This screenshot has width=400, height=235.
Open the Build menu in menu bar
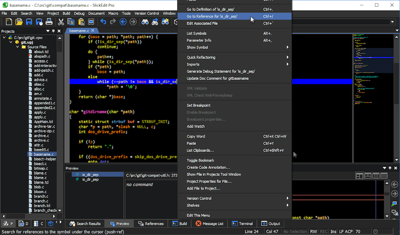(x=66, y=13)
